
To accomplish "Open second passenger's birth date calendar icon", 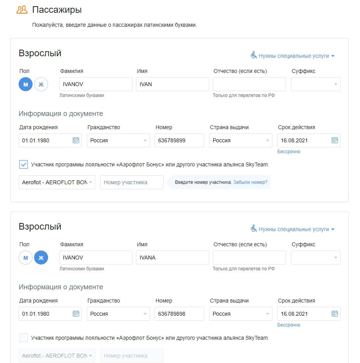I will (76, 314).
